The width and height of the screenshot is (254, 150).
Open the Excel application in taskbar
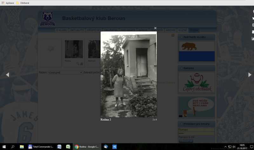pos(68,147)
